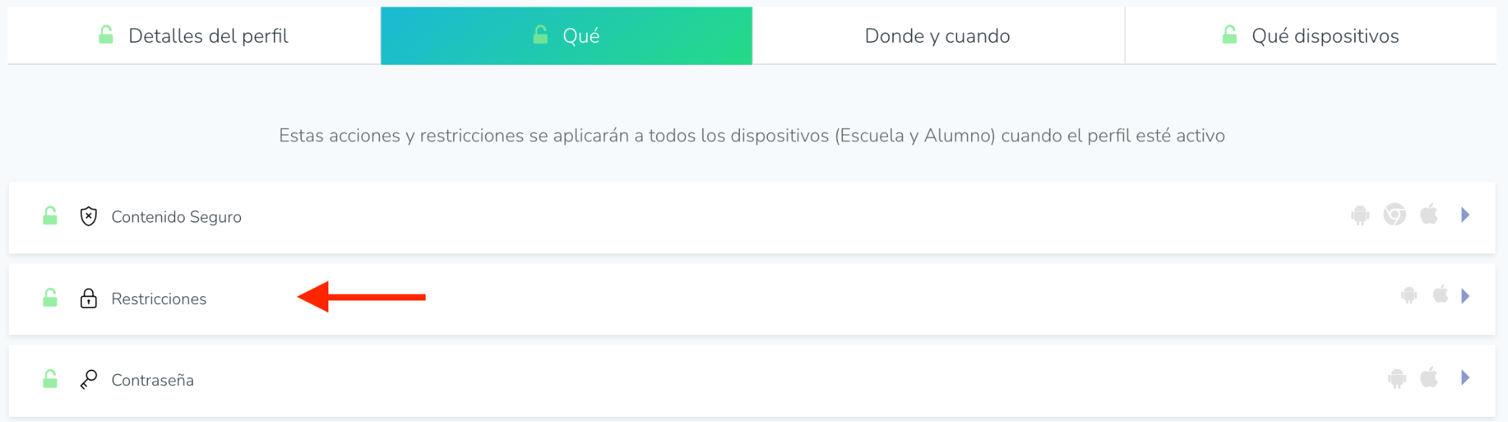The image size is (1508, 422).
Task: Click the Android icon in Contraseña row
Action: [1396, 379]
